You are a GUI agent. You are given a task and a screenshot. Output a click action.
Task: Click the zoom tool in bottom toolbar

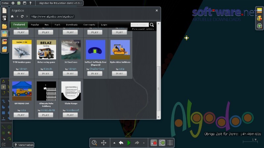click(x=94, y=143)
